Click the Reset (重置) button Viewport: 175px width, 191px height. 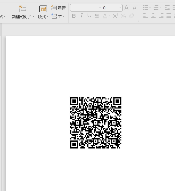59,8
